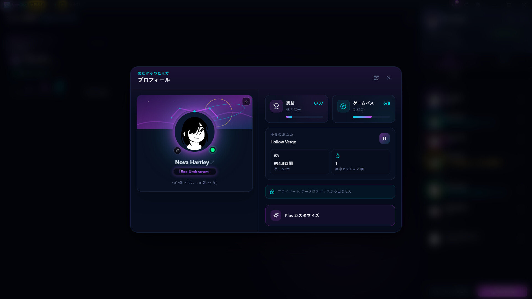The width and height of the screenshot is (532, 299).
Task: Click the stopwatch icon above 集中セッション
Action: (x=337, y=156)
